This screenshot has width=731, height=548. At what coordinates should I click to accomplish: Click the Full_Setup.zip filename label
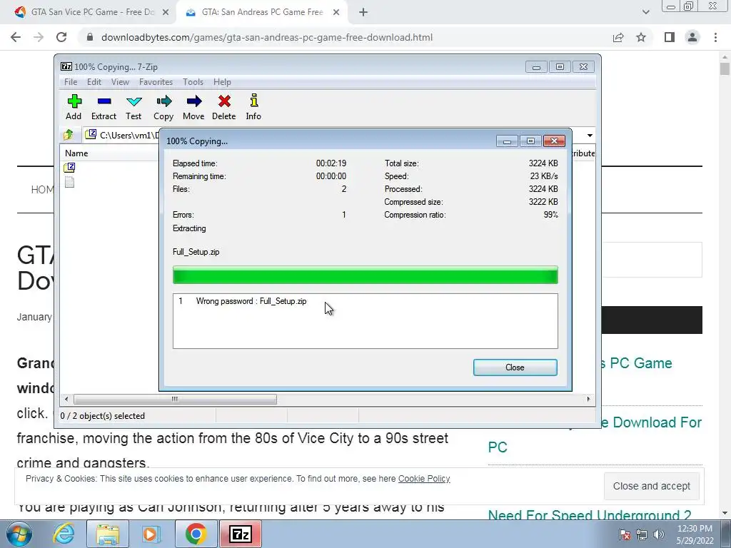(196, 252)
